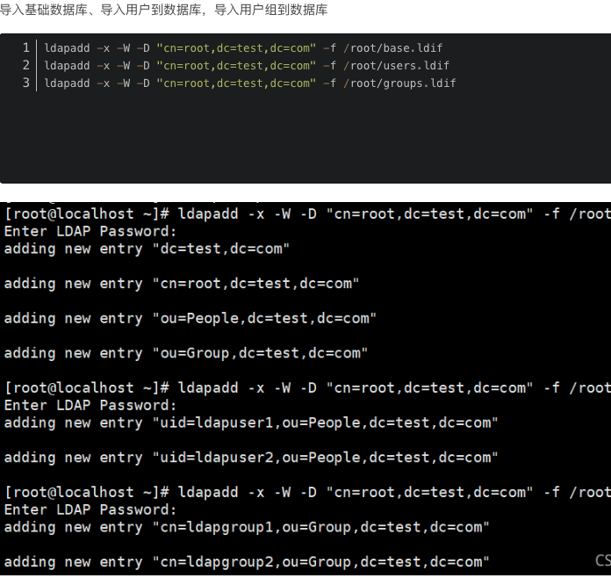Screen dimensions: 611x578
Task: Click the cn=ldapgroup1 entry line
Action: 247,527
